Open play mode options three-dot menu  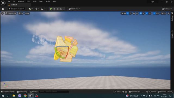click(64, 9)
